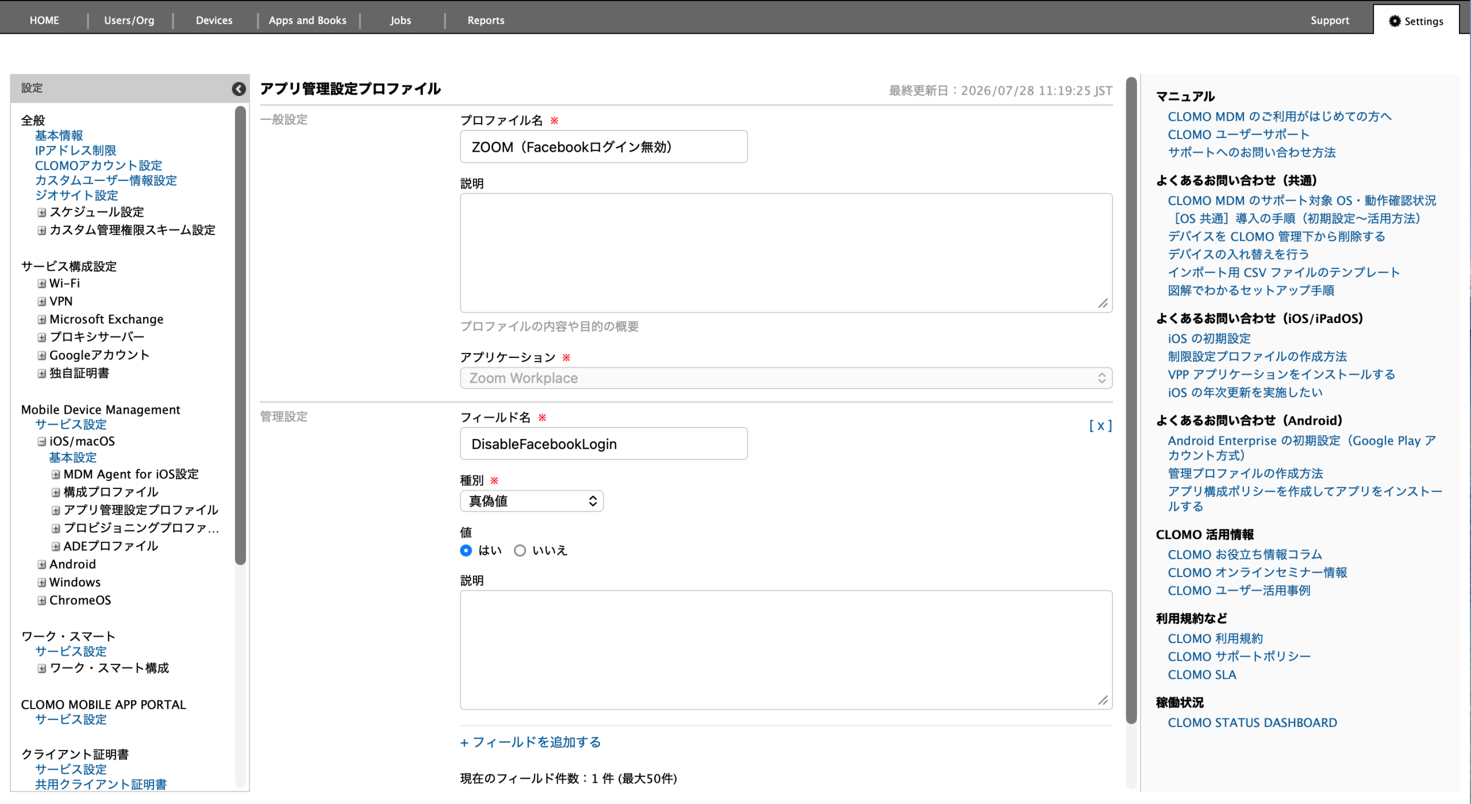Open the CLOMO 利用規約 link

click(1215, 638)
